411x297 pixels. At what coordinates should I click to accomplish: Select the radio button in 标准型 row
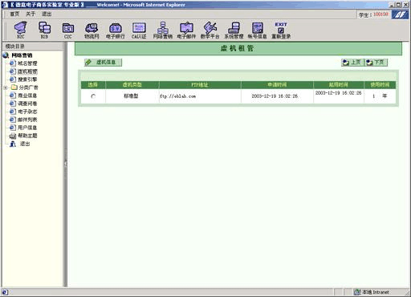(93, 96)
